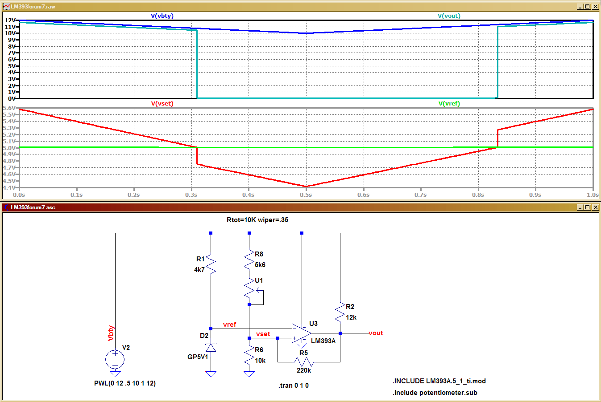Click the Rtot=10K wiper=.35 parameter text
601x402 pixels.
pos(257,220)
